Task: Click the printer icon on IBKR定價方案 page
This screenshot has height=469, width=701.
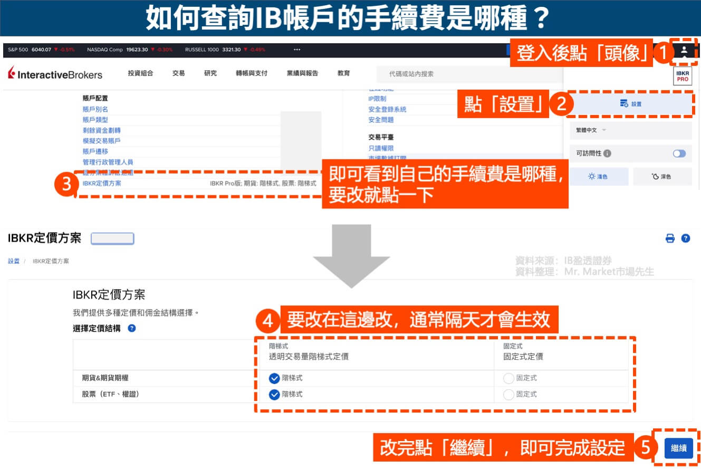Action: click(669, 238)
